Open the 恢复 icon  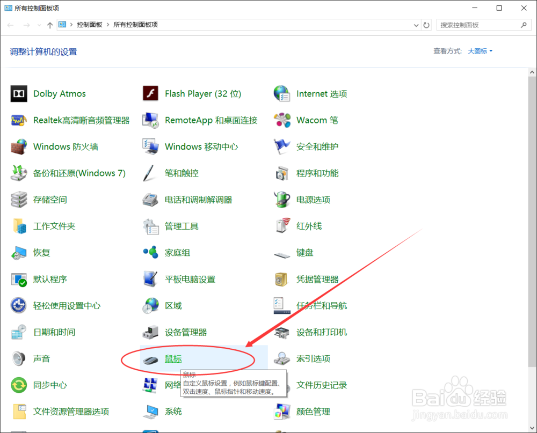(x=19, y=253)
